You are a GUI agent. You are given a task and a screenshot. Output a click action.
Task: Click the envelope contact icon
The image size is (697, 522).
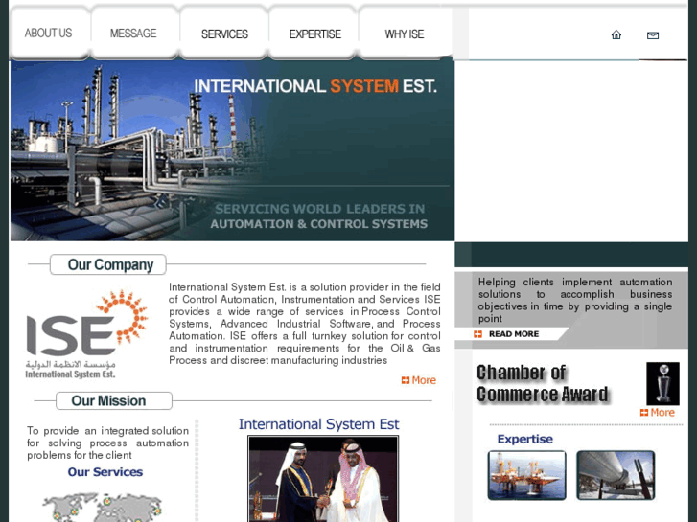point(653,35)
